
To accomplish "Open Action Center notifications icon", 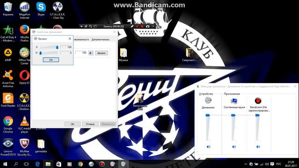I will point(272,164).
